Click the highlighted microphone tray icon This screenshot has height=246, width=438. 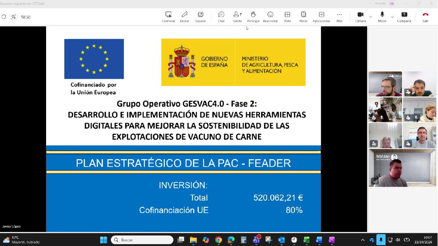381,240
